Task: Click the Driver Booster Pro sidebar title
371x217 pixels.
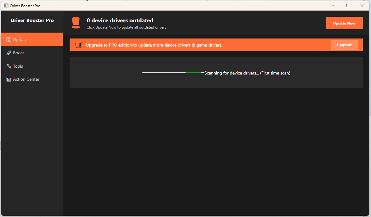Action: tap(32, 20)
